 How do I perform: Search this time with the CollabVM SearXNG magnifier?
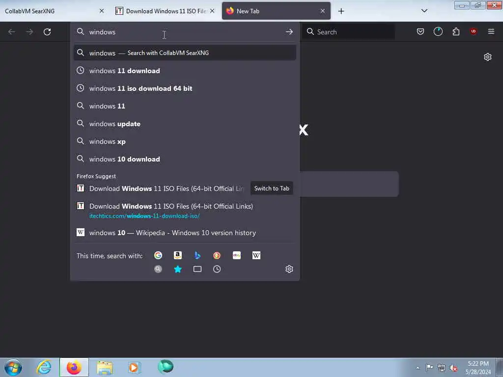tap(158, 269)
